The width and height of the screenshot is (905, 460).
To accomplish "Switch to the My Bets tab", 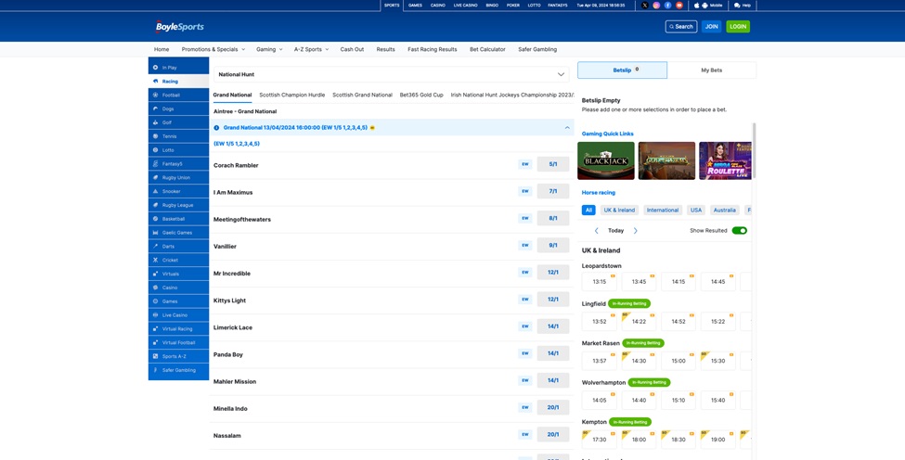I will [711, 70].
